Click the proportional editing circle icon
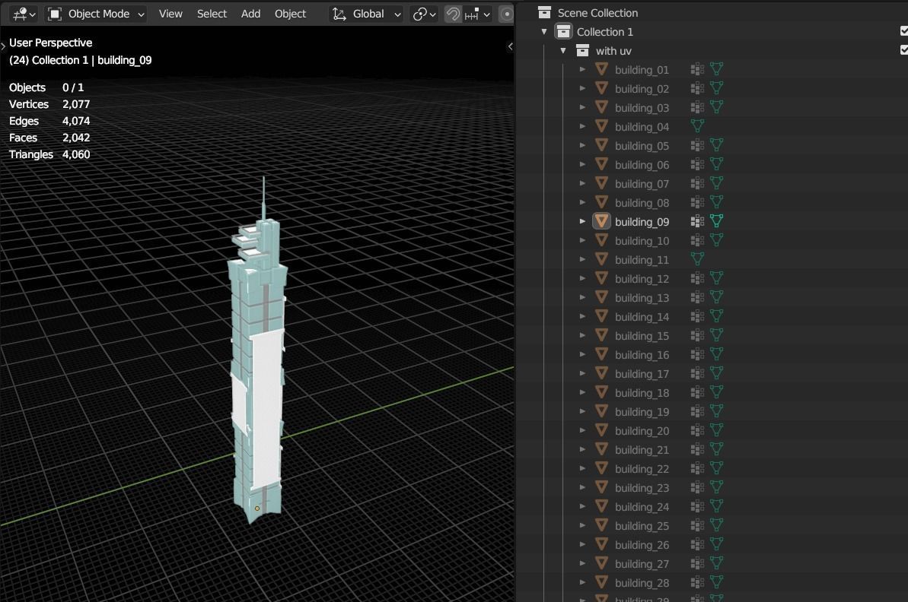This screenshot has height=602, width=908. [506, 14]
